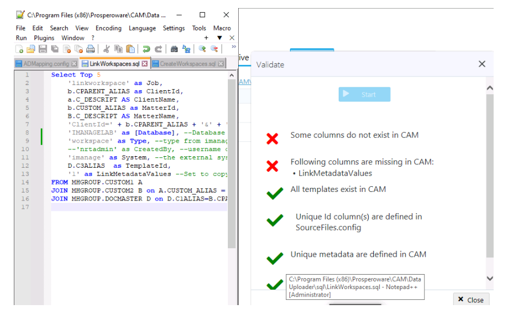Image resolution: width=508 pixels, height=312 pixels.
Task: Click the Close document toolbar icon
Action: pyautogui.click(x=67, y=49)
